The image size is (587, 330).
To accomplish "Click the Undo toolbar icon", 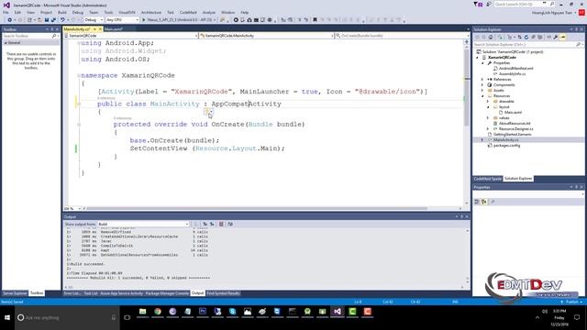I will coord(62,20).
